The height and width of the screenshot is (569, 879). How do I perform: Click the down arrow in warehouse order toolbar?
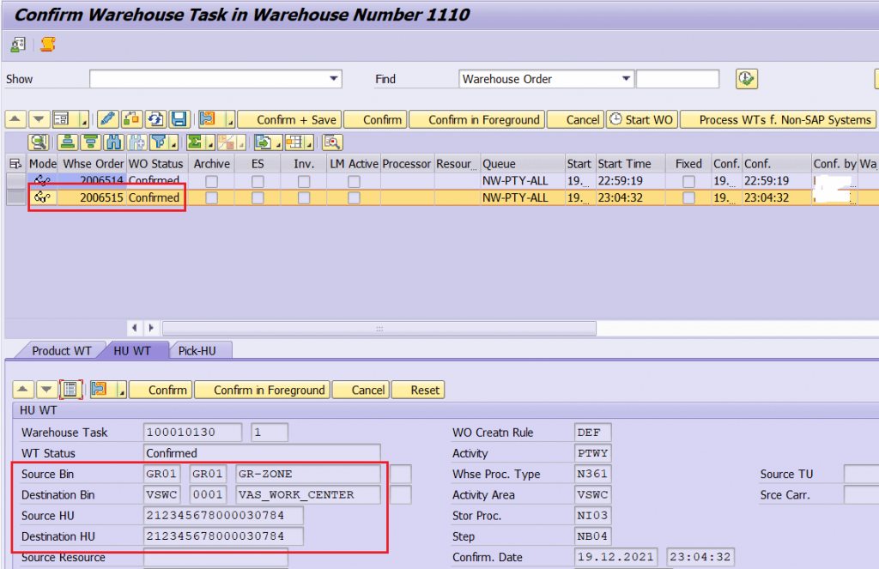[38, 119]
